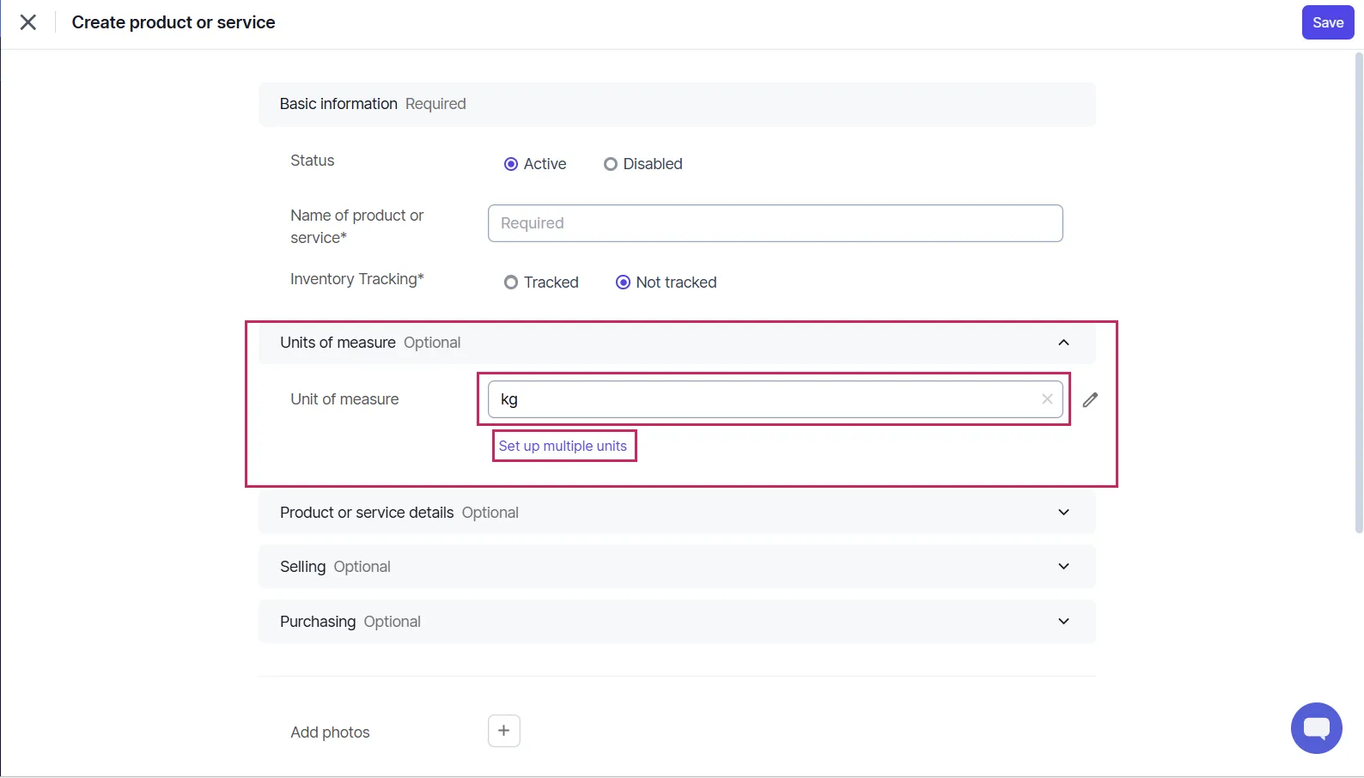1364x778 pixels.
Task: Expand the Purchasing section
Action: point(1063,622)
